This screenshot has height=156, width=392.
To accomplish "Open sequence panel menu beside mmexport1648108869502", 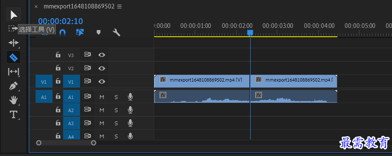I will [x=119, y=7].
